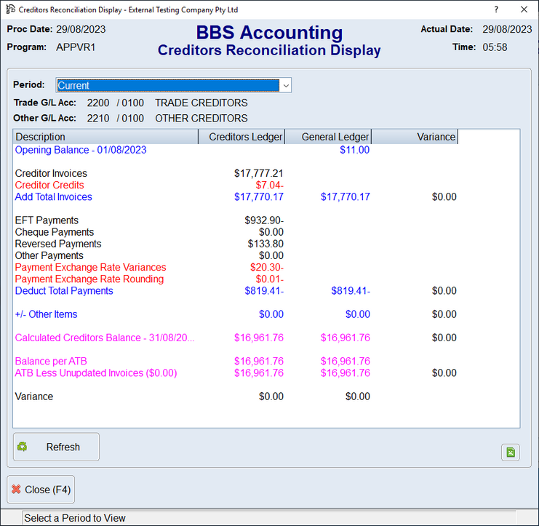Image resolution: width=539 pixels, height=526 pixels.
Task: Select the Opening Balance row
Action: click(81, 150)
